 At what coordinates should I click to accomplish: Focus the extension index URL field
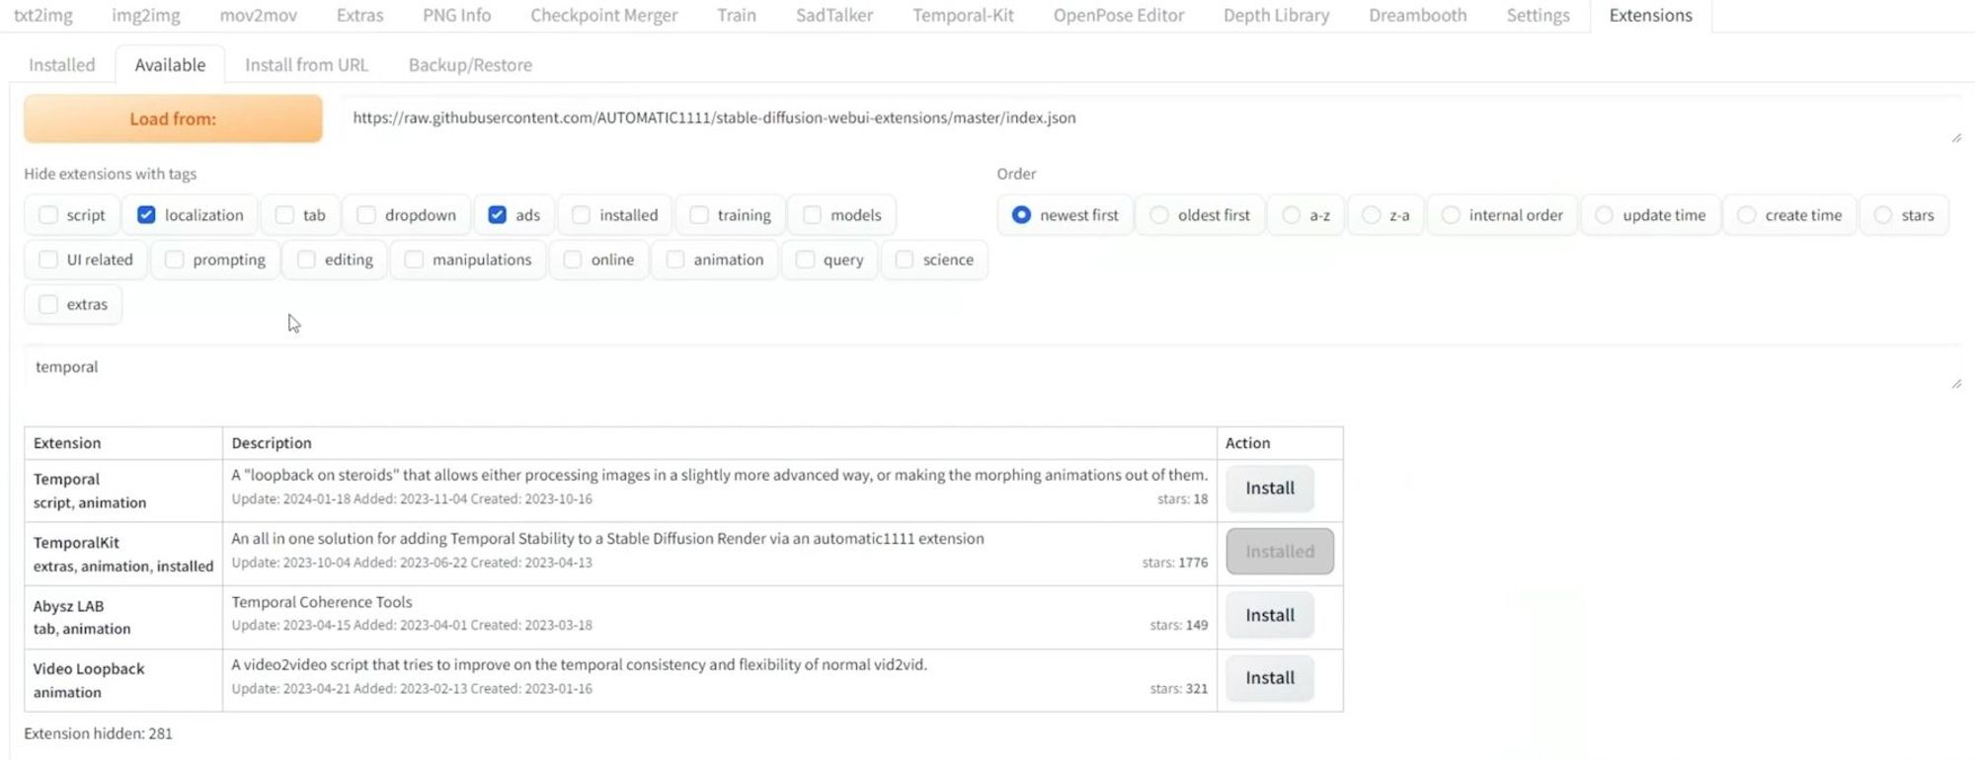(1151, 118)
